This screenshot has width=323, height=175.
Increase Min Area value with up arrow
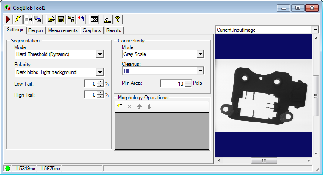point(188,81)
